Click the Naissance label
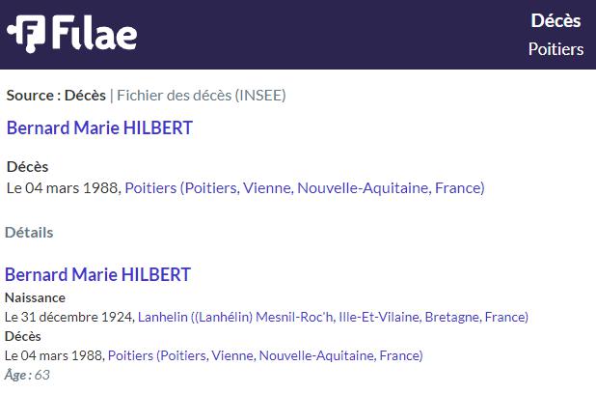Image resolution: width=596 pixels, height=394 pixels. coord(35,297)
